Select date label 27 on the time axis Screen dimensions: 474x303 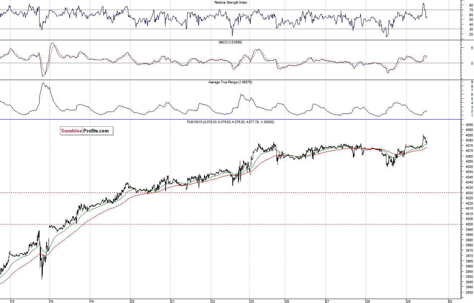click(x=327, y=301)
